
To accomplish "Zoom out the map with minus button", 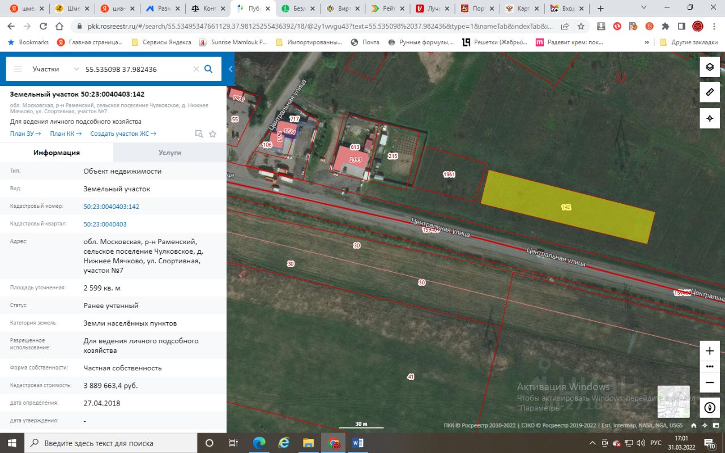I will coord(710,382).
